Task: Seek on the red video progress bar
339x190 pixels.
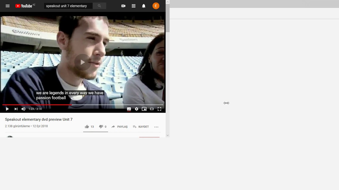Action: 83,105
